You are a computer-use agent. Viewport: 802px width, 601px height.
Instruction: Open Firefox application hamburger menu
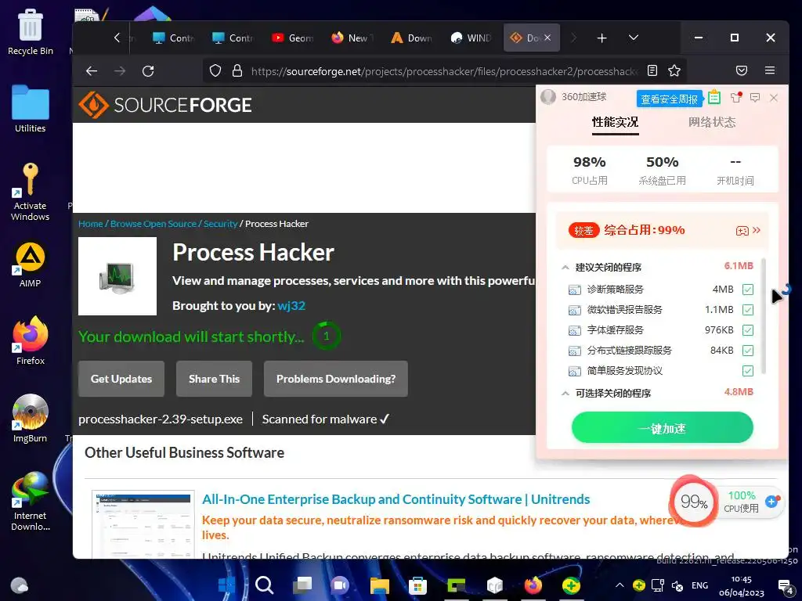point(770,70)
